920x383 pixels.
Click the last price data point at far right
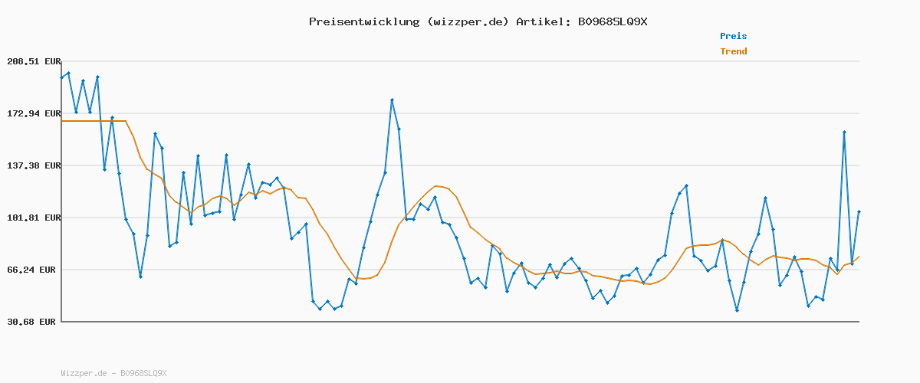point(859,211)
